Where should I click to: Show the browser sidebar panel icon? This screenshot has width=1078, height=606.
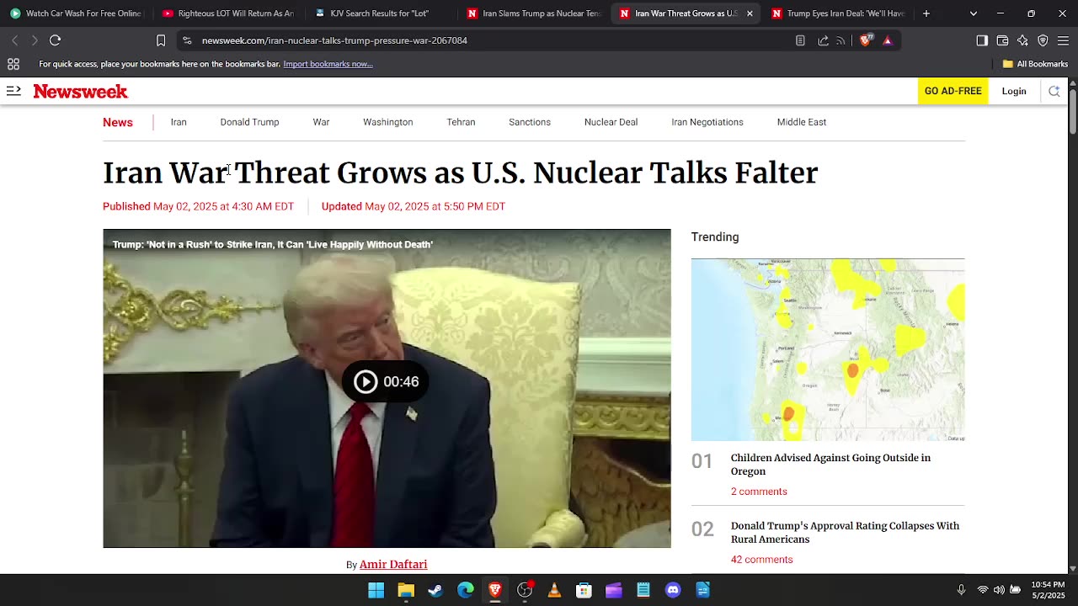click(982, 40)
